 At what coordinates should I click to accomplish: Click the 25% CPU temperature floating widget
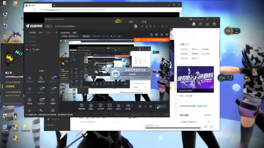click(225, 78)
